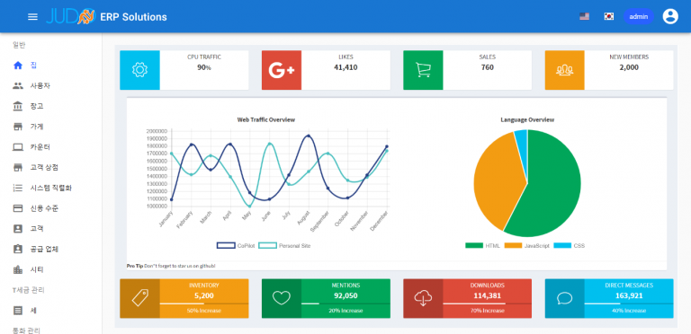
Task: Click the Language Overview chart title
Action: (527, 119)
